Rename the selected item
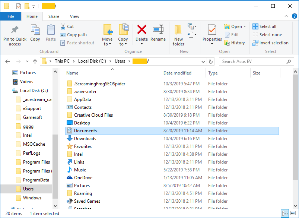 [x=158, y=33]
